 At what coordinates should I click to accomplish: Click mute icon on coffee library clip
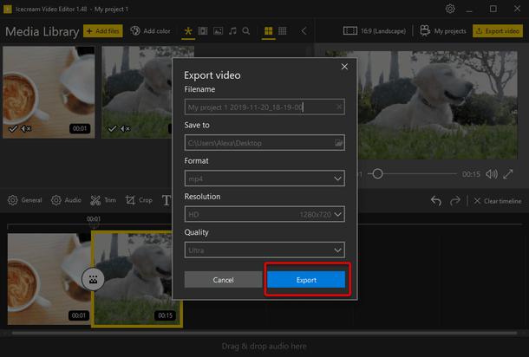click(x=26, y=128)
